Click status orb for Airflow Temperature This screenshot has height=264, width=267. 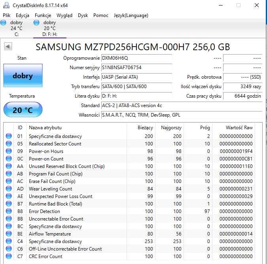point(9,234)
